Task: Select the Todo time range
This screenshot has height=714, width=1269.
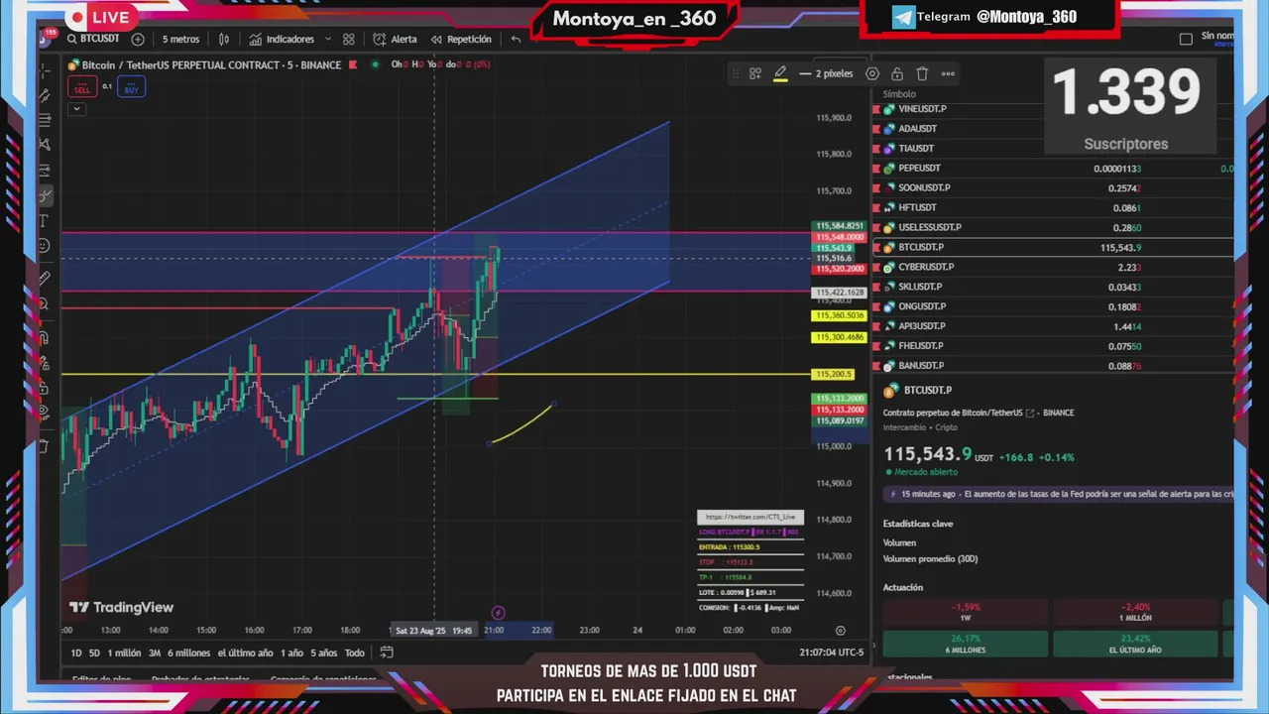Action: tap(354, 653)
